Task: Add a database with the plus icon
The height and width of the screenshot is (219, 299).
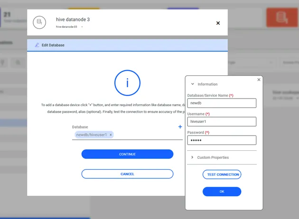Action: (x=180, y=127)
